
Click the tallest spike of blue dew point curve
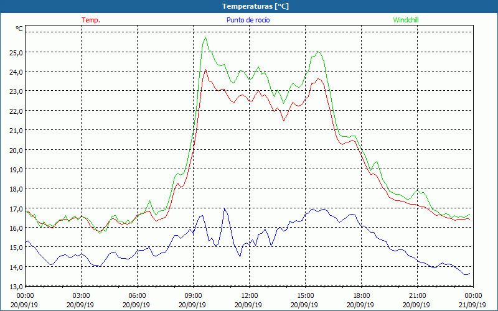225,208
